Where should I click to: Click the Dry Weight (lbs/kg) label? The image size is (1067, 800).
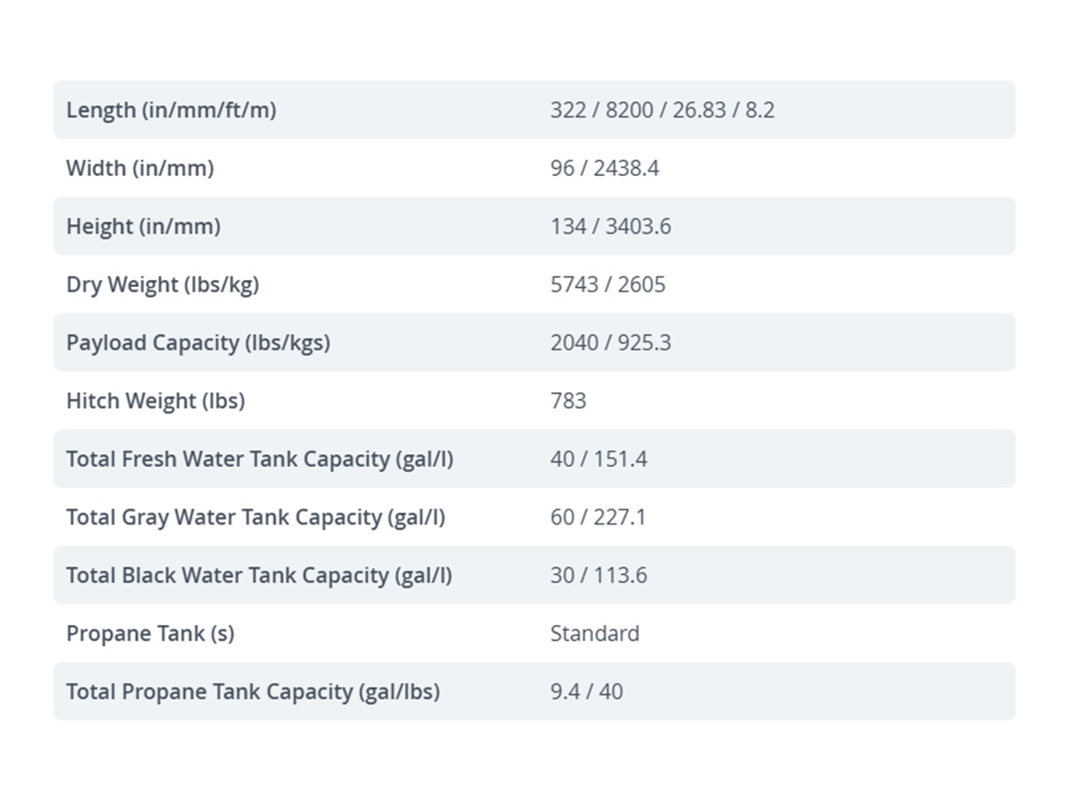(163, 284)
